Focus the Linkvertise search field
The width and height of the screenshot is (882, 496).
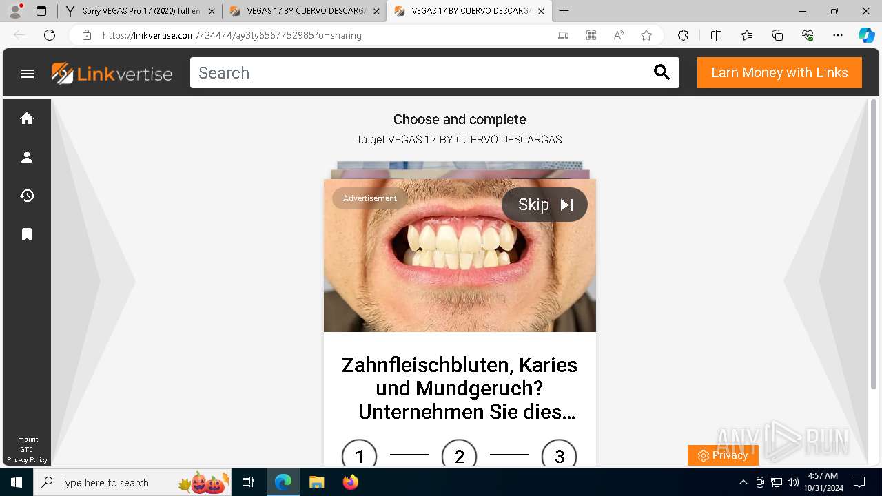pos(420,72)
